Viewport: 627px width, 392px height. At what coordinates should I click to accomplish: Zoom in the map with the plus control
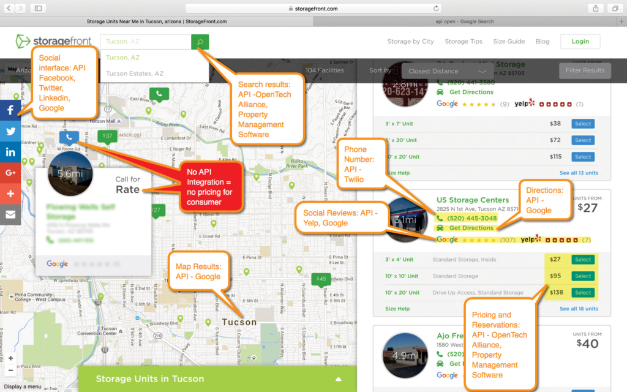[11, 358]
